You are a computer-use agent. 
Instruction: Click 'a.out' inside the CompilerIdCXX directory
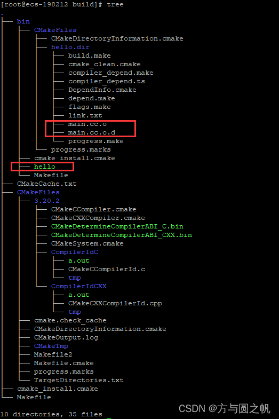[x=79, y=295]
